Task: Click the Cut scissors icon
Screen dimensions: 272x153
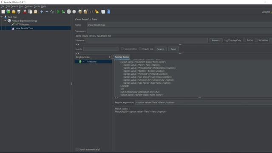Action: point(25,11)
